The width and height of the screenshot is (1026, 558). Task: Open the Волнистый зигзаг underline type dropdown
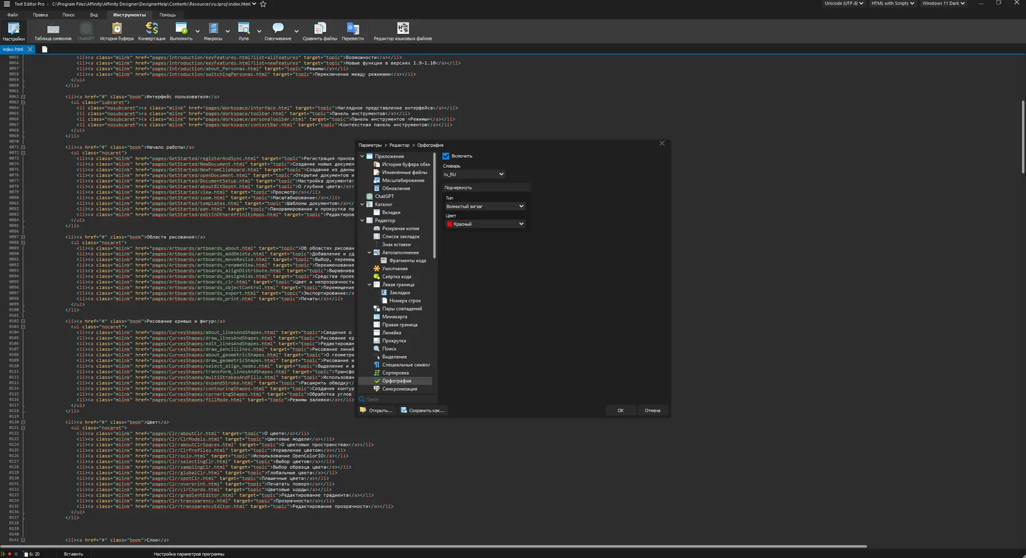(x=485, y=206)
